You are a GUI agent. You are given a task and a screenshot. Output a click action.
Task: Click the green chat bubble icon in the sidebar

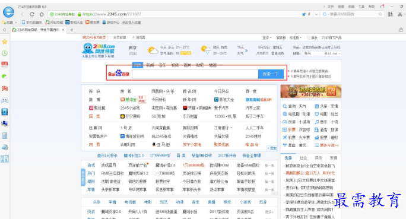click(x=5, y=76)
